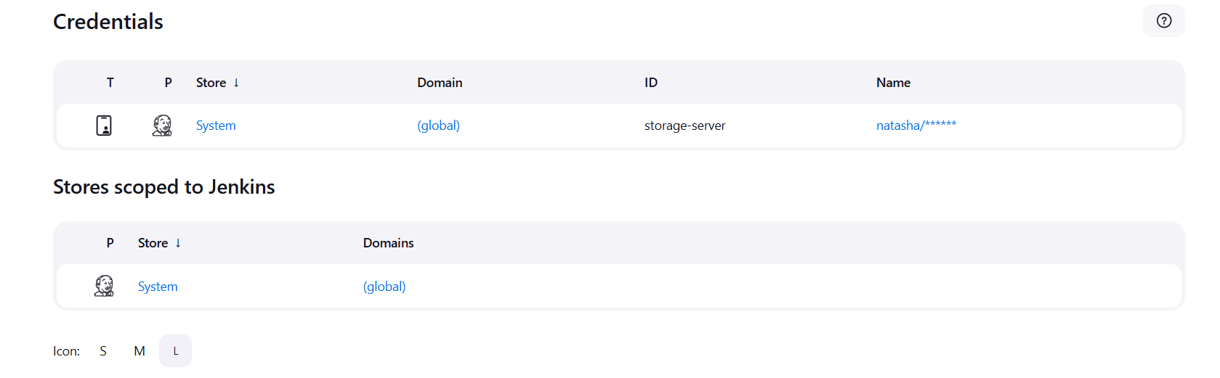
Task: Open the natasha/****** credential link
Action: tap(916, 126)
